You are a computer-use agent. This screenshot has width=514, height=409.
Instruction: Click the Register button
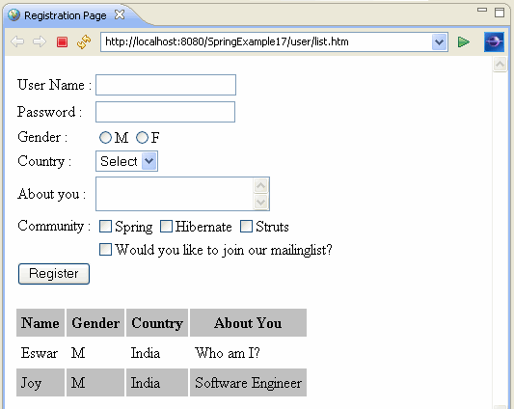coord(54,274)
